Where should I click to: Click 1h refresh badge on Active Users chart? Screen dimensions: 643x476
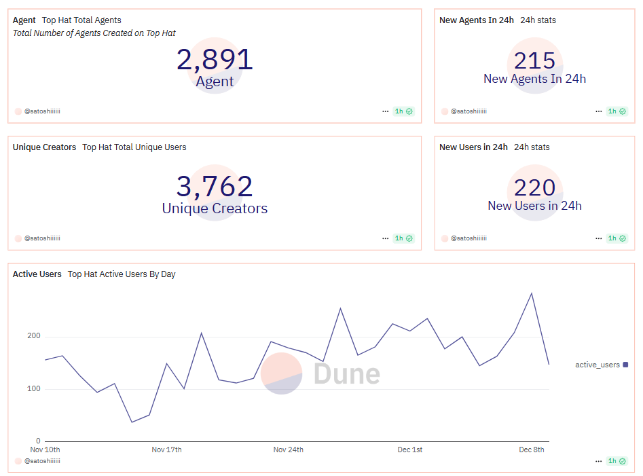pyautogui.click(x=617, y=461)
